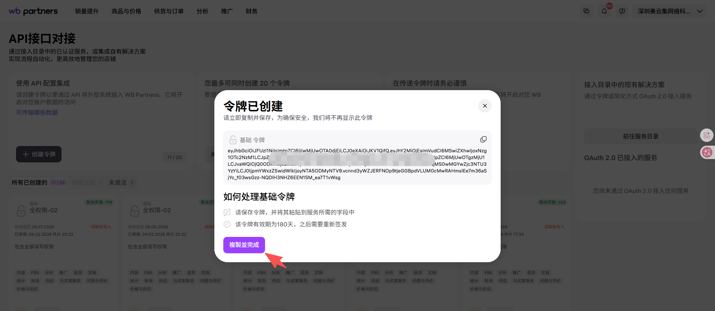Viewport: 715px width, 311px height.
Task: Click the wb partners logo
Action: tap(33, 11)
